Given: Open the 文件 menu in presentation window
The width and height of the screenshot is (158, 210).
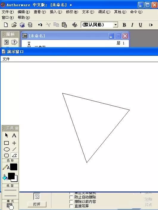Looking at the screenshot, I should tap(6, 59).
